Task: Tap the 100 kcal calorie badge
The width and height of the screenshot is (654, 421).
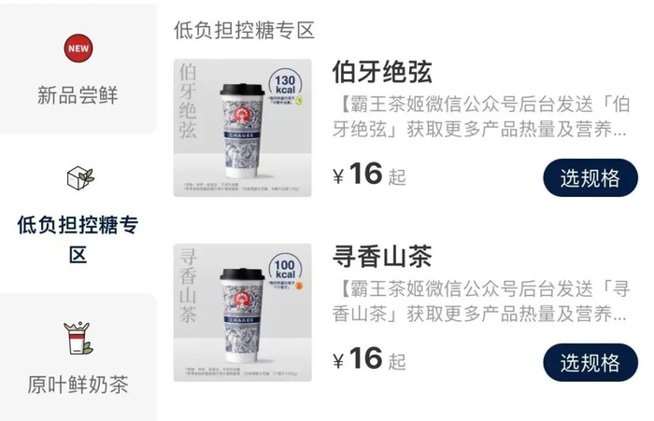Action: (285, 269)
